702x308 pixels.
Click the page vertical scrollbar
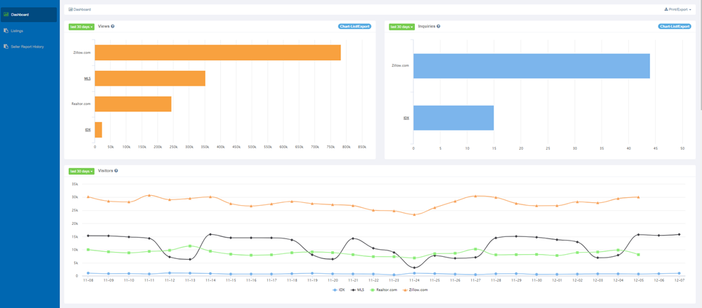[x=700, y=54]
